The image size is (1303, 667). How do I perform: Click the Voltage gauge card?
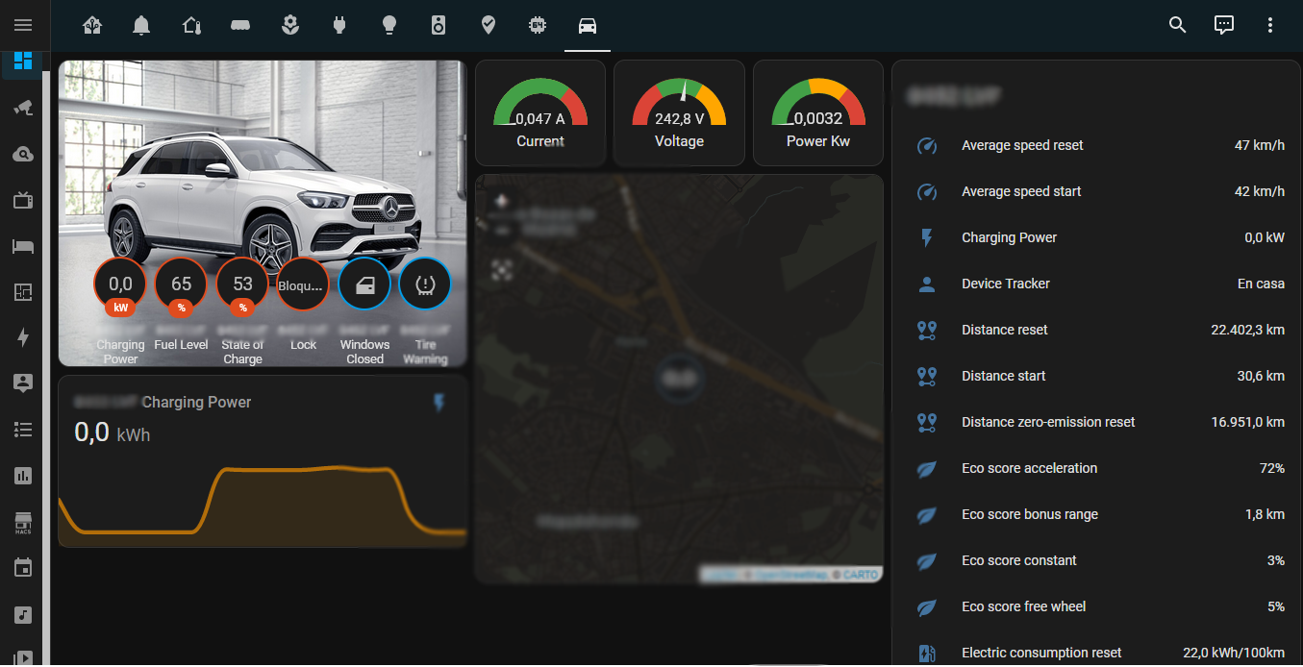679,113
